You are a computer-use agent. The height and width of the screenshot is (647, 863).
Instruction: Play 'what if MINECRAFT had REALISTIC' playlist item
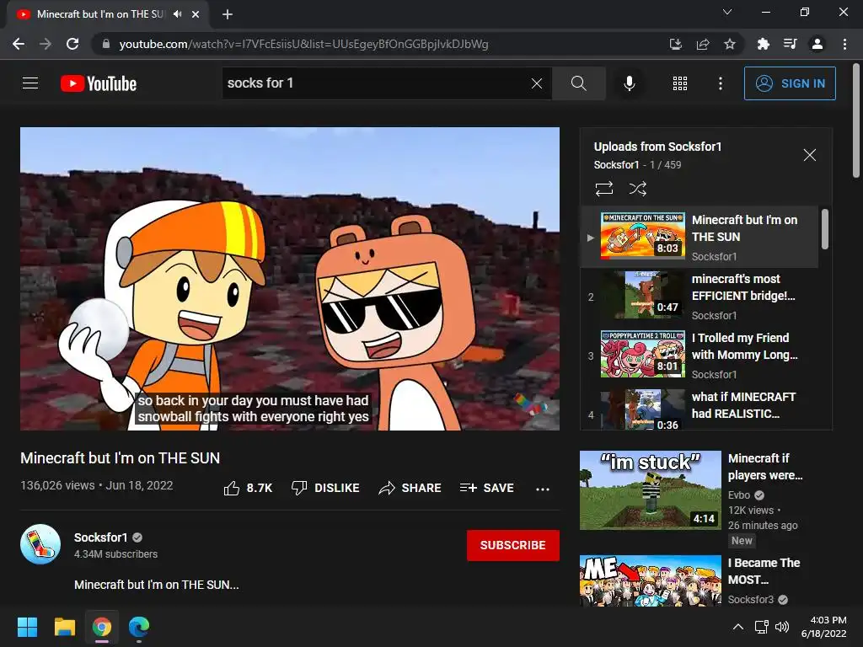click(700, 409)
